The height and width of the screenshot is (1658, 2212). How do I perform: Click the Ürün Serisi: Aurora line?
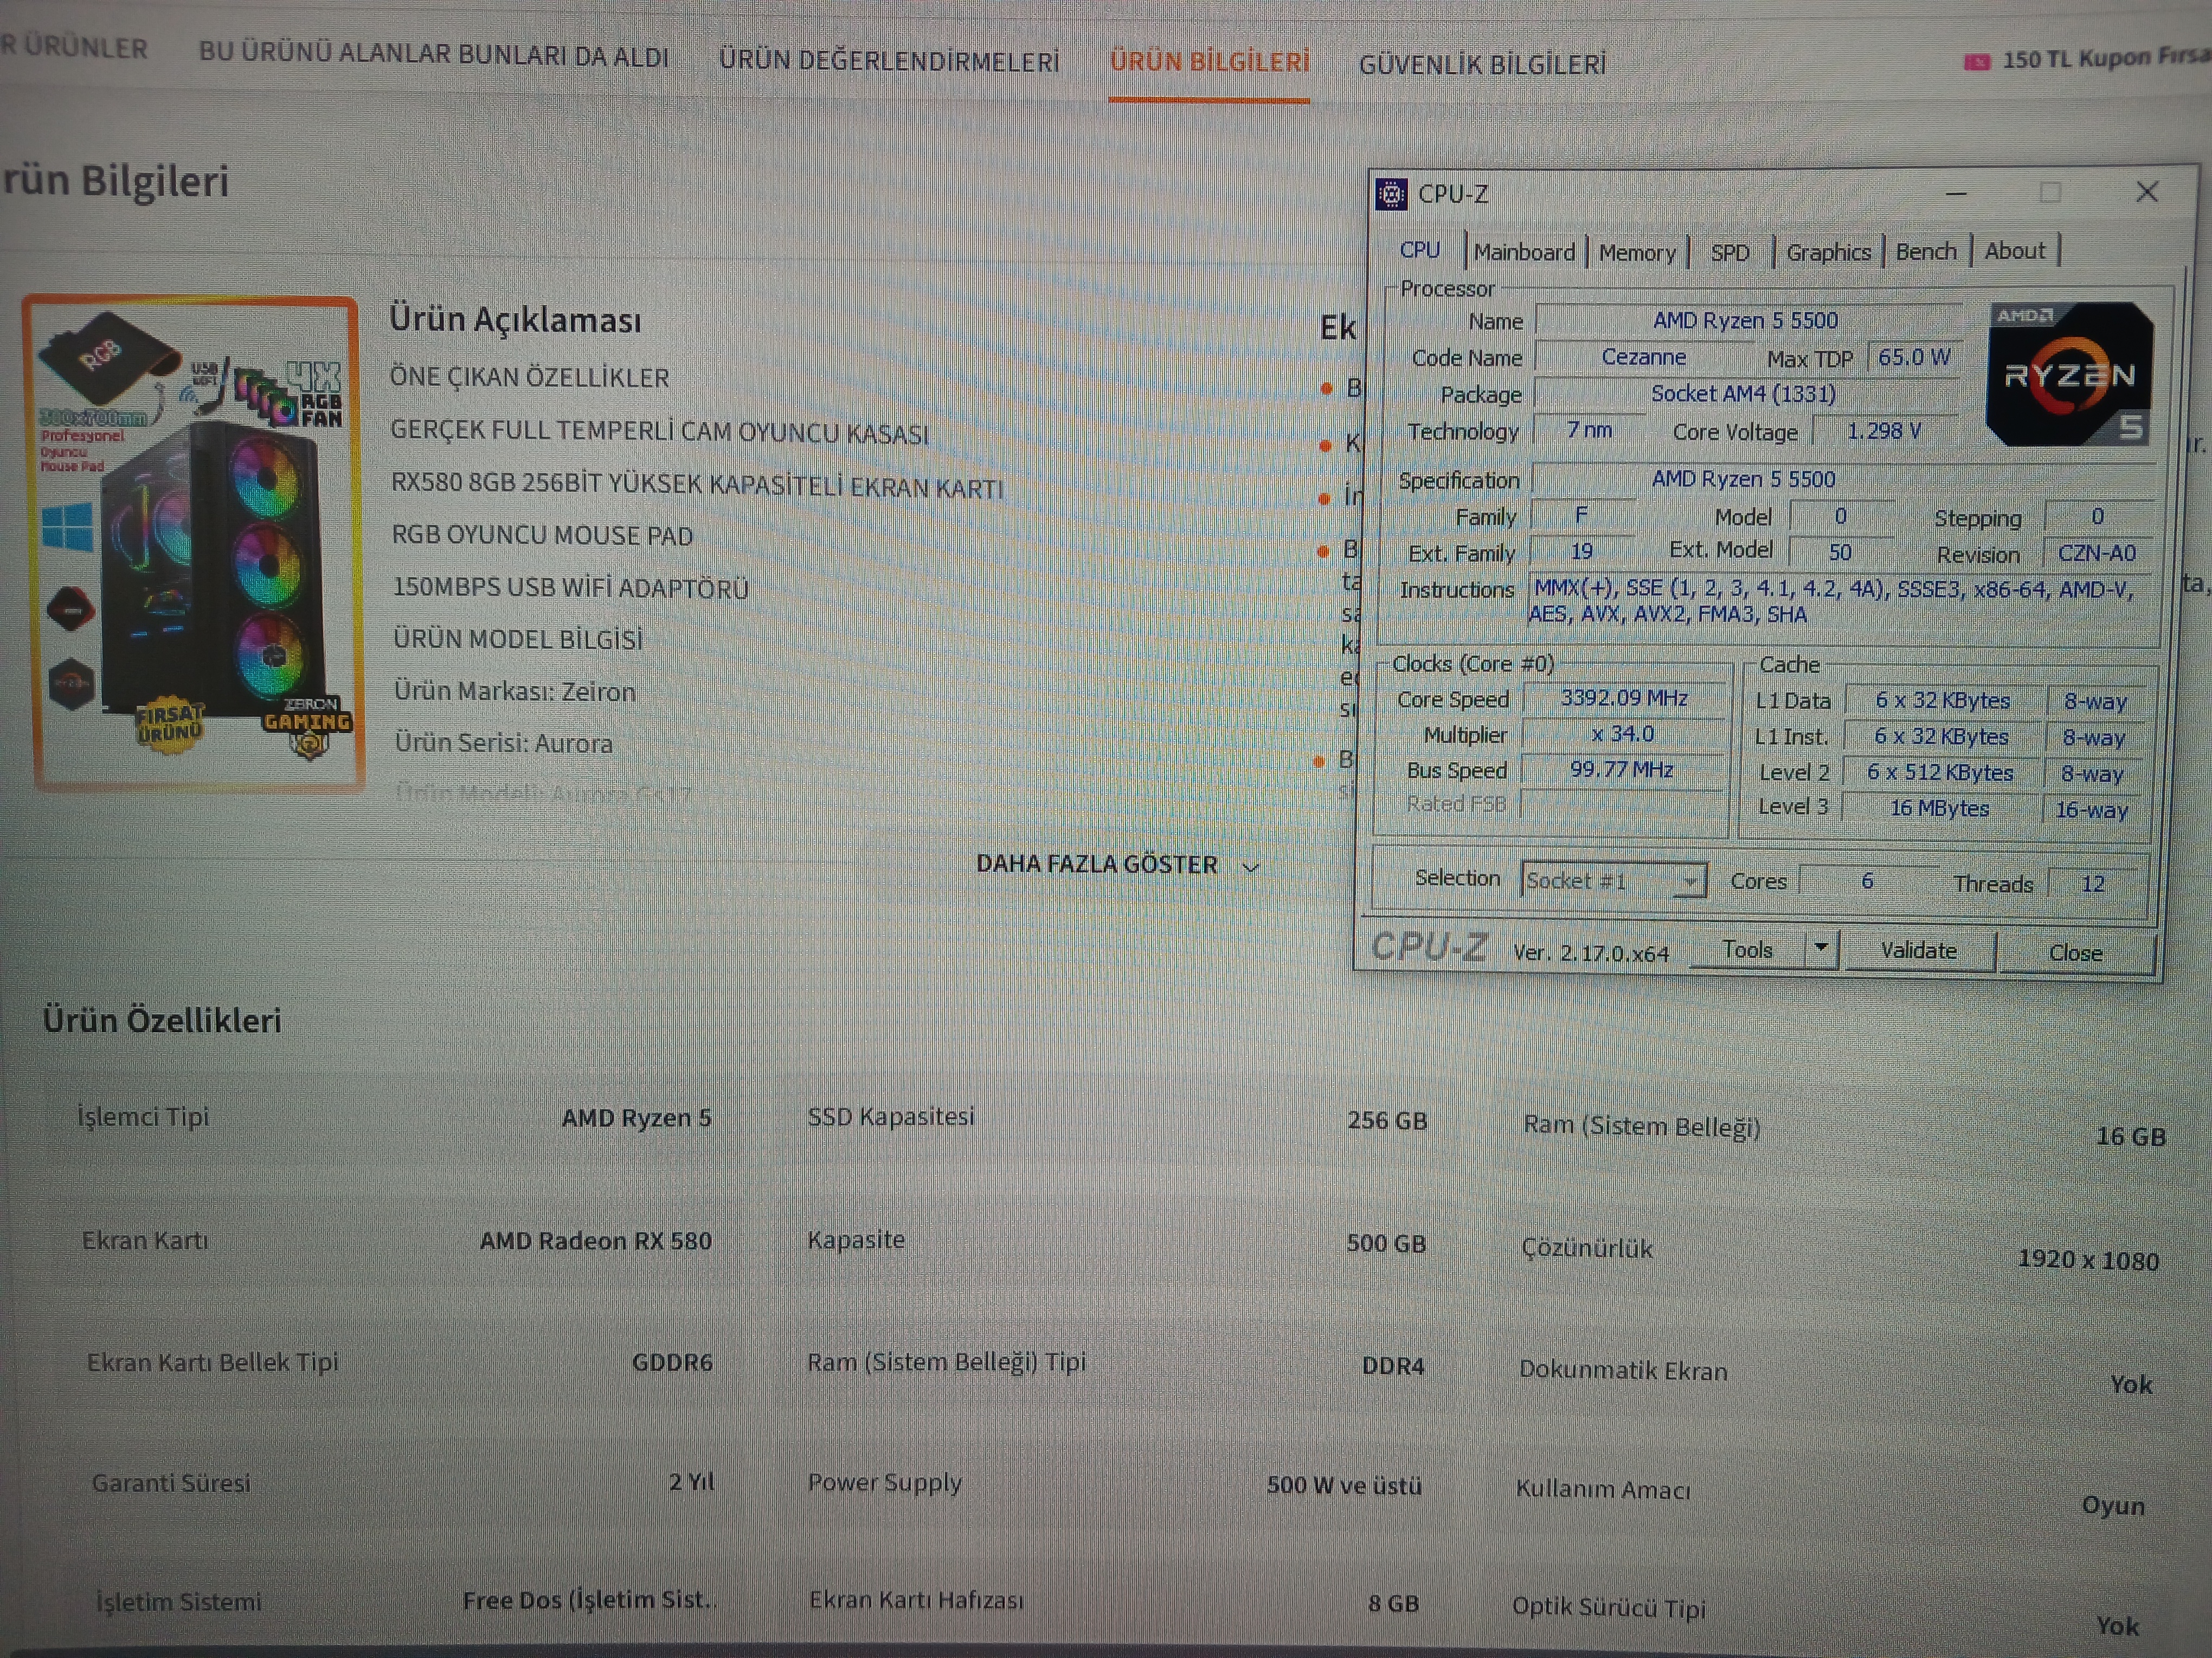(x=503, y=743)
